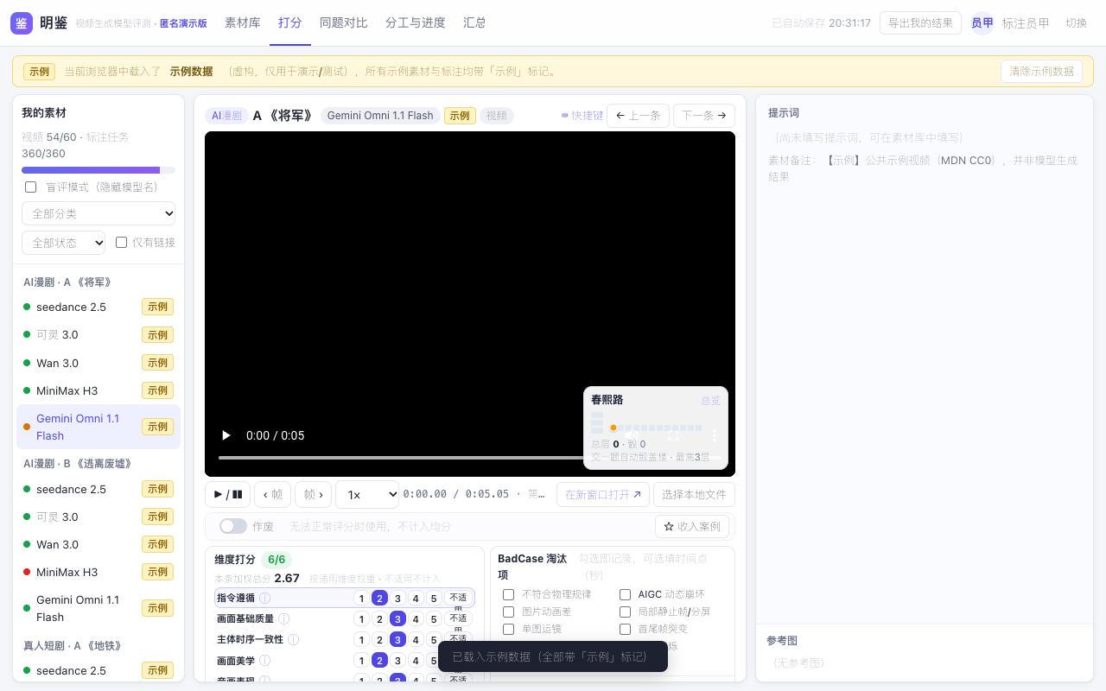This screenshot has height=691, width=1106.
Task: Switch to the 素材库 tab
Action: click(x=242, y=23)
